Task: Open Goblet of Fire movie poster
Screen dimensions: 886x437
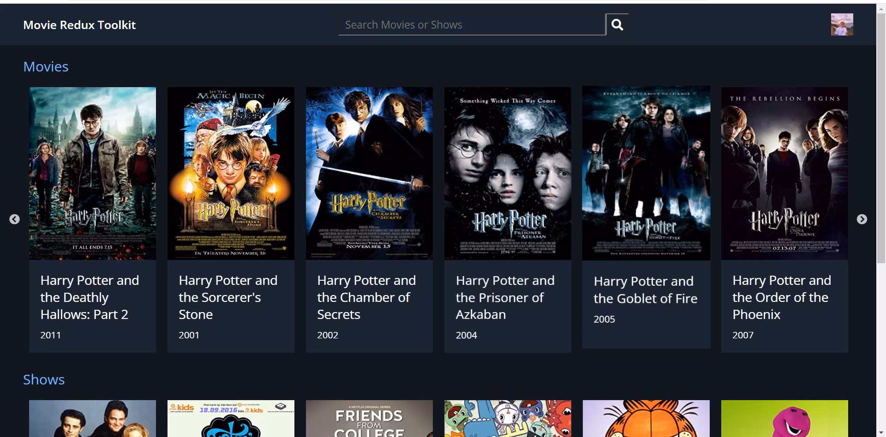Action: point(646,173)
